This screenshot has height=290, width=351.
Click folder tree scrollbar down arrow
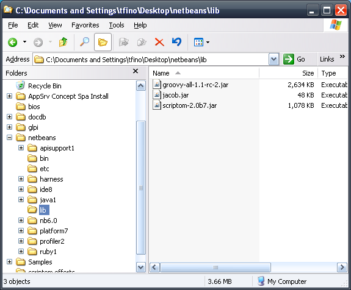pos(141,267)
